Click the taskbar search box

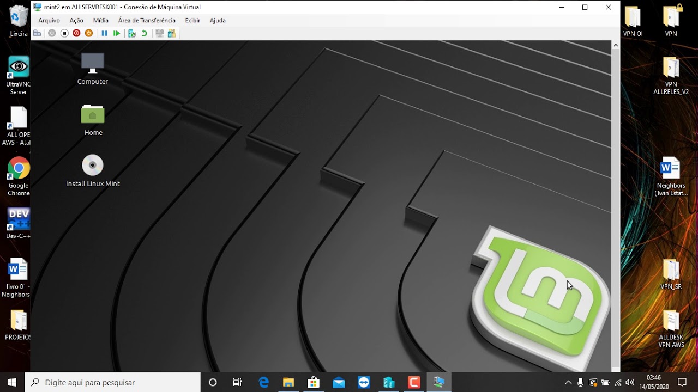113,382
